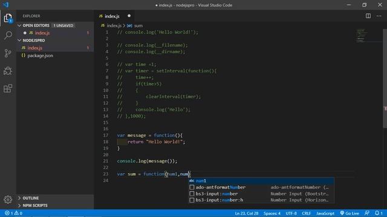Click the clearInterval(timer) comment line

[159, 96]
